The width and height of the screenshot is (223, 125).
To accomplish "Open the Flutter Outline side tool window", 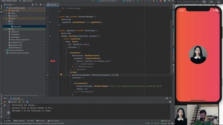I will point(174,55).
